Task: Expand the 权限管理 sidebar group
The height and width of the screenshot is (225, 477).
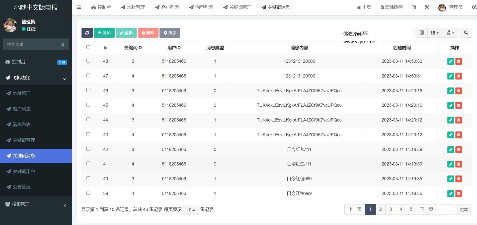Action: tap(36, 204)
